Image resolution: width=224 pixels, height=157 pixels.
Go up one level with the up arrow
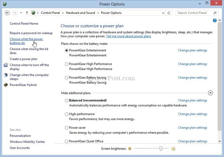pyautogui.click(x=27, y=13)
